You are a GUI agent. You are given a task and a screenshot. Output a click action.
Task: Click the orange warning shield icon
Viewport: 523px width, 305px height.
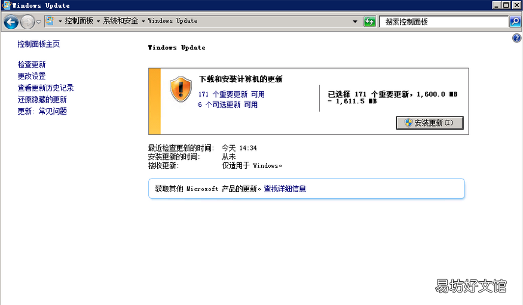[x=181, y=88]
